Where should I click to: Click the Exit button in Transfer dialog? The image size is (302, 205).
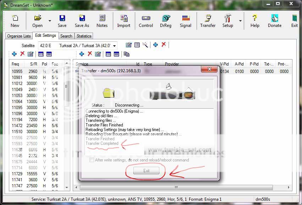click(146, 170)
